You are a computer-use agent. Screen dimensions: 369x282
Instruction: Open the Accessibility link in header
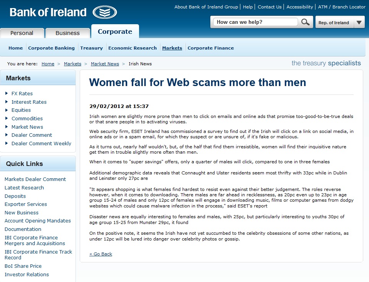[300, 7]
